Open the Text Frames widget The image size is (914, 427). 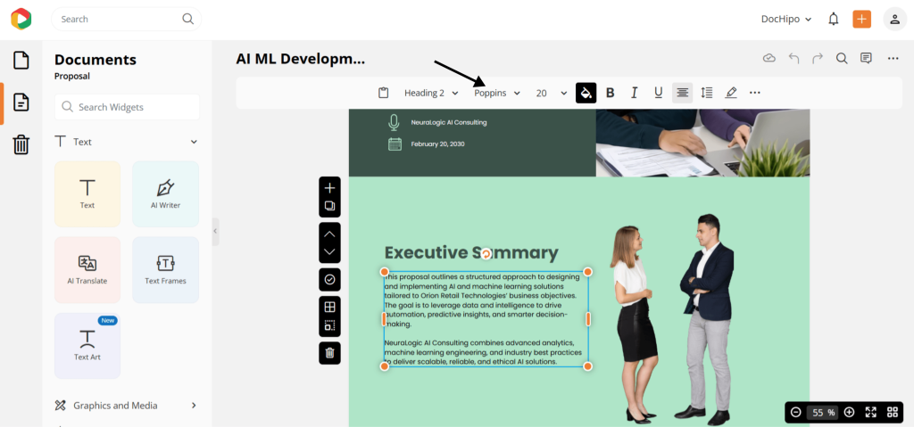click(165, 270)
